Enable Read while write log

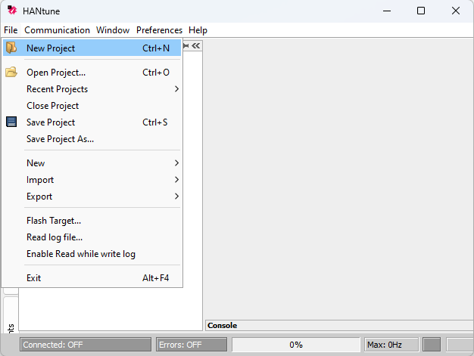pyautogui.click(x=81, y=254)
